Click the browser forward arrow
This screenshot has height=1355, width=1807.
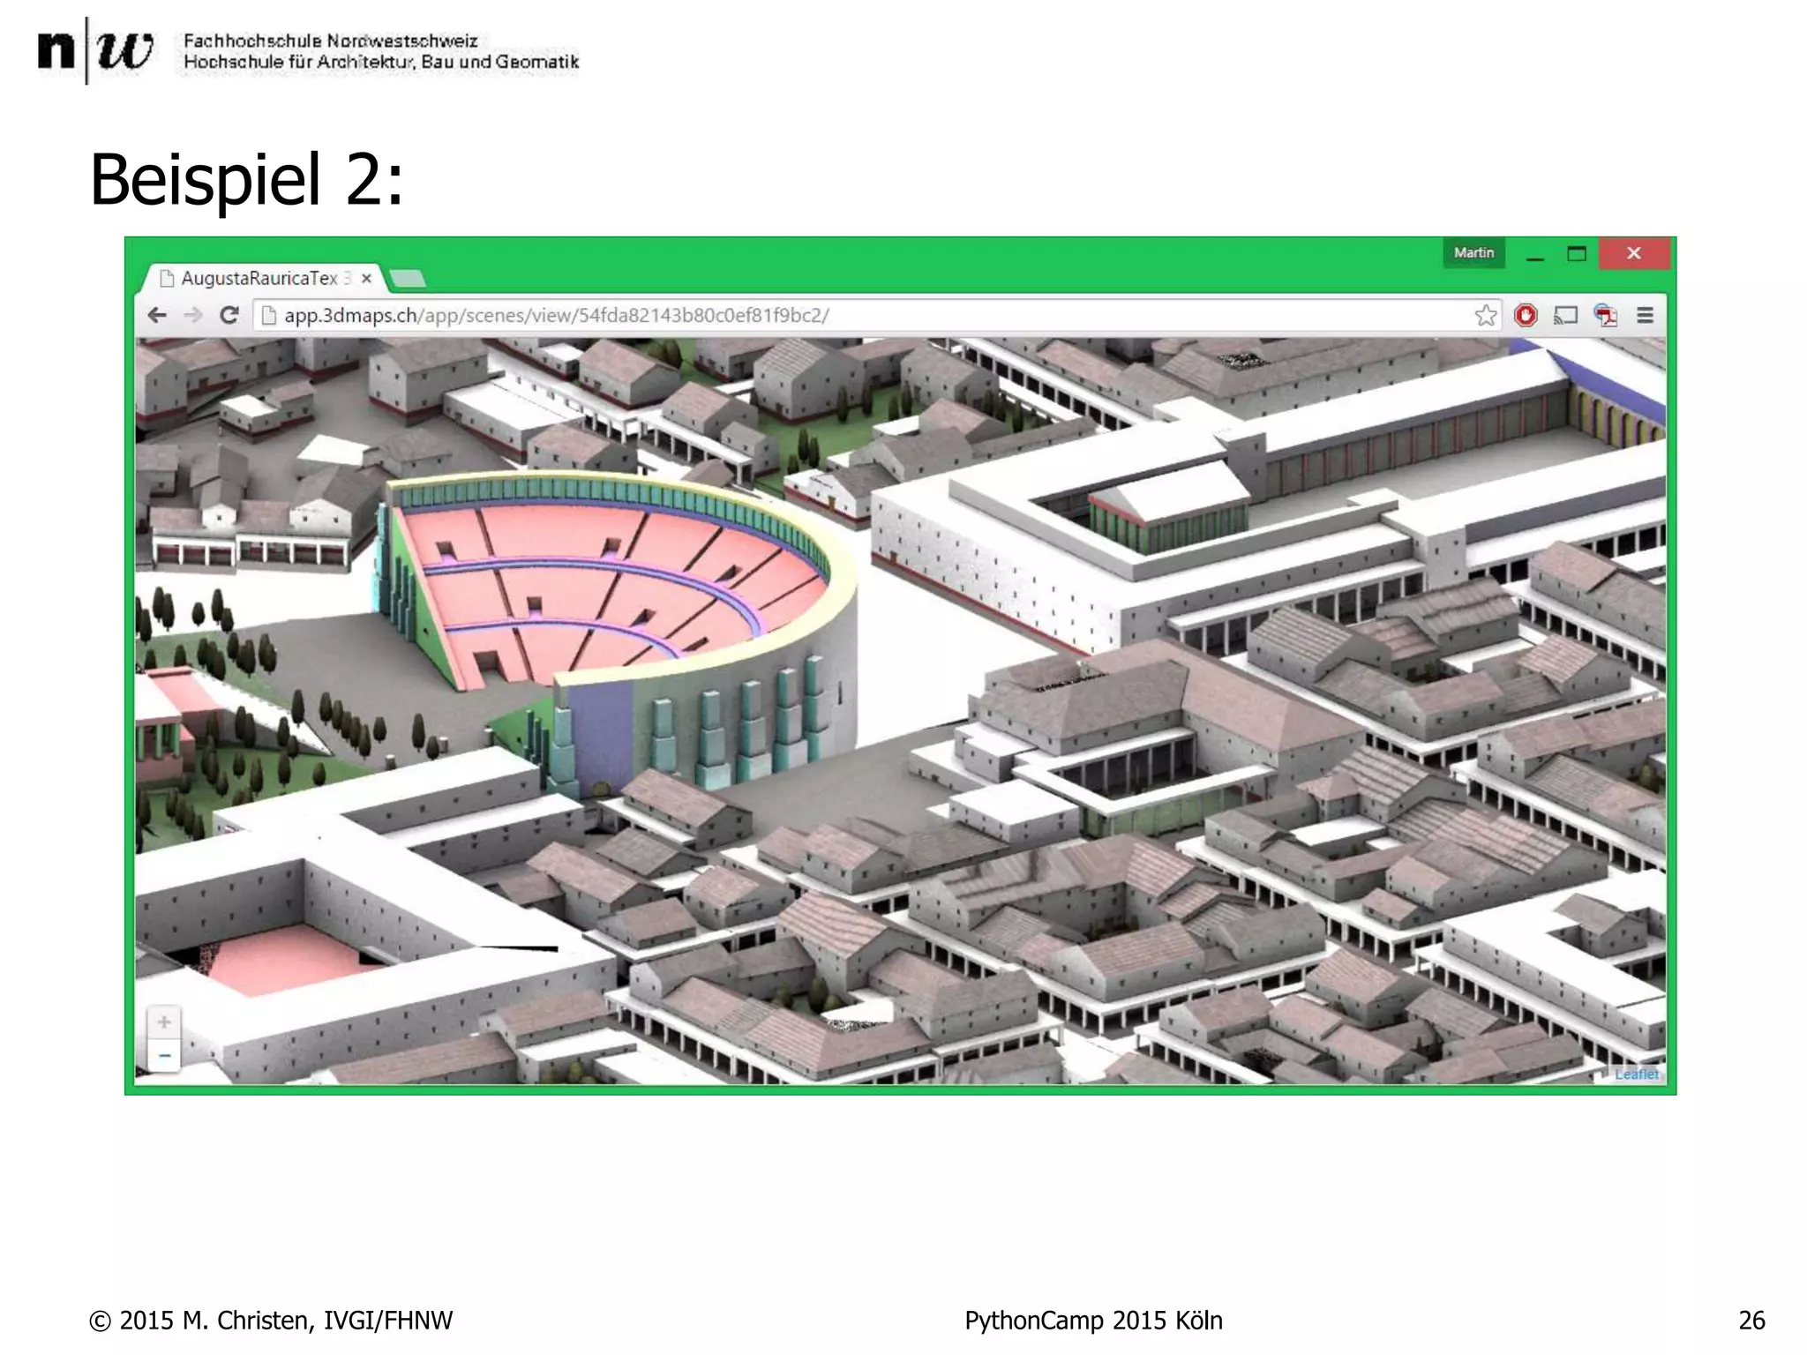[x=193, y=316]
